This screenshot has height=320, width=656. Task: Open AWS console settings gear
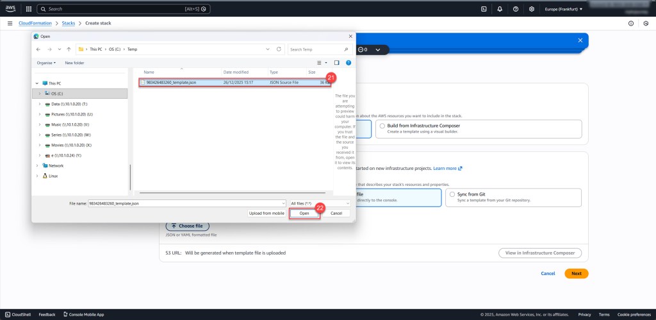(532, 9)
